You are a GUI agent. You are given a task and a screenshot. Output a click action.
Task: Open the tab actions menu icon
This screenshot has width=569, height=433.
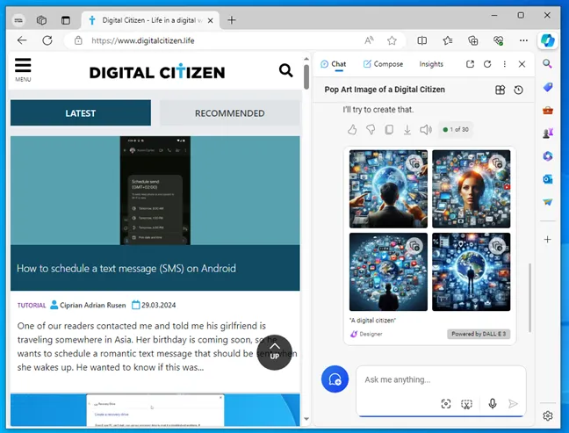coord(66,20)
